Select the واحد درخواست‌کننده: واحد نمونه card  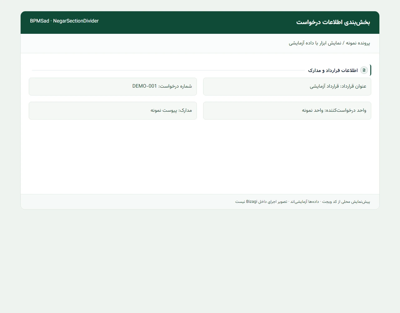[x=287, y=110]
